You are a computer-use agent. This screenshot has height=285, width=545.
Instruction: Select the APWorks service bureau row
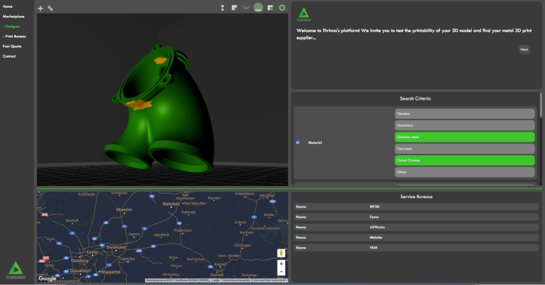point(416,227)
